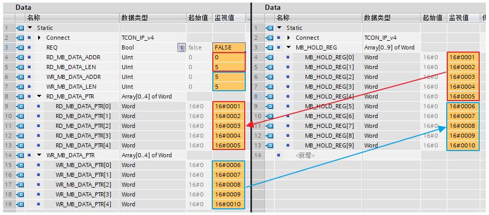This screenshot has width=489, height=215.
Task: Click the tag icon of RD_MB_DATA_LEN row
Action: [20, 67]
